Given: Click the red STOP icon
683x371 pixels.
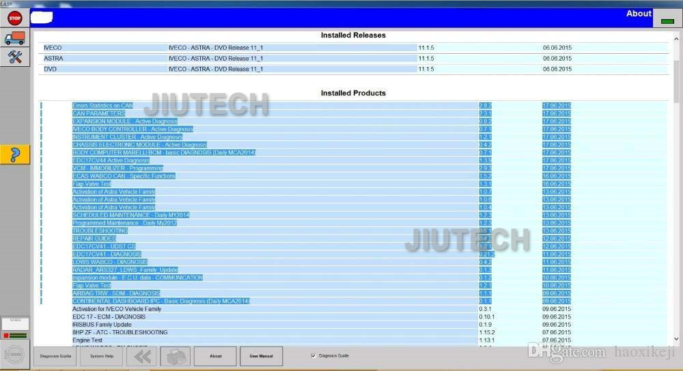Looking at the screenshot, I should pos(15,18).
